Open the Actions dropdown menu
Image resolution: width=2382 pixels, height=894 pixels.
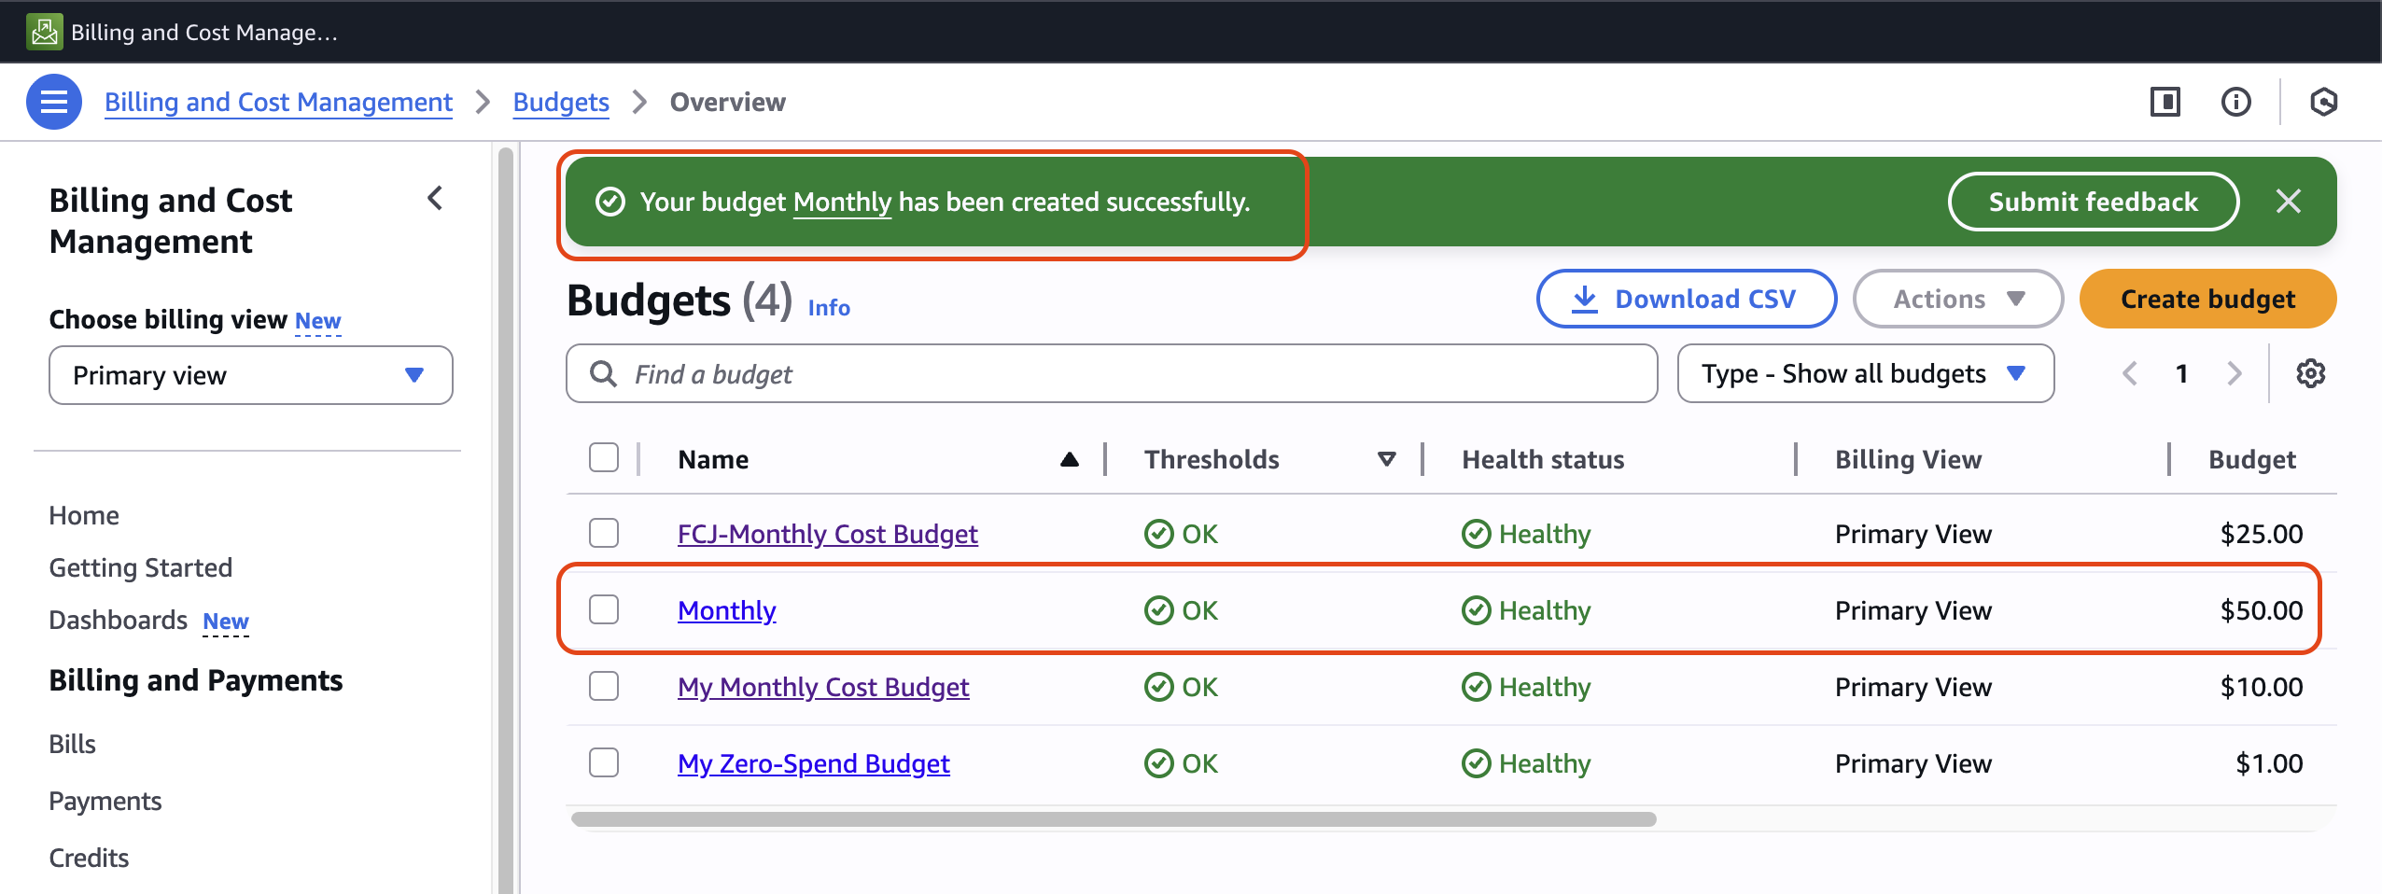[1957, 299]
